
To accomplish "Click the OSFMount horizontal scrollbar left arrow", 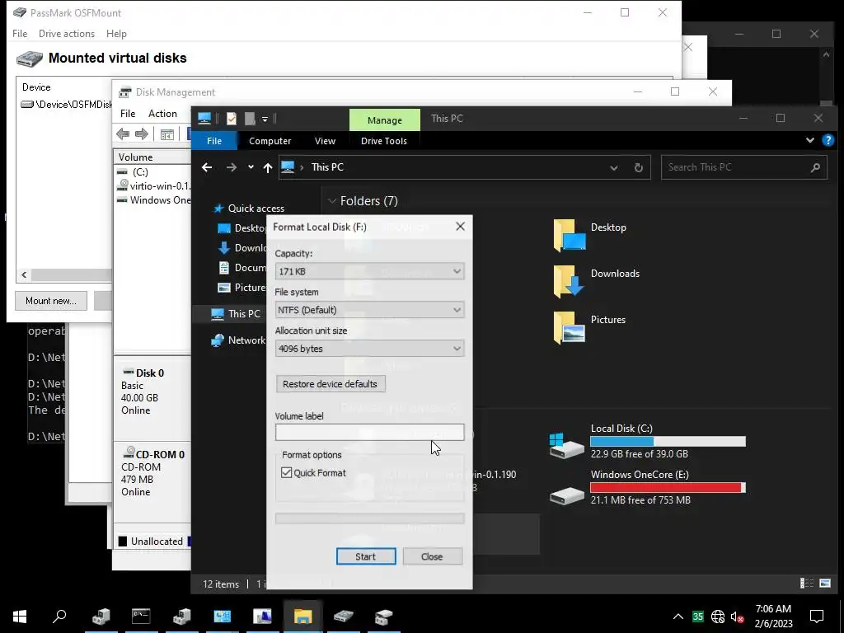I will [x=24, y=274].
